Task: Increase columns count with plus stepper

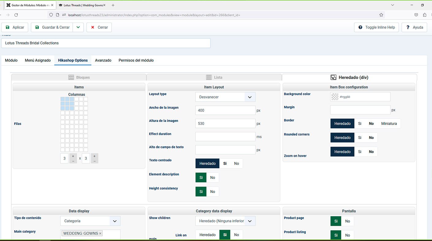Action: pos(73,156)
